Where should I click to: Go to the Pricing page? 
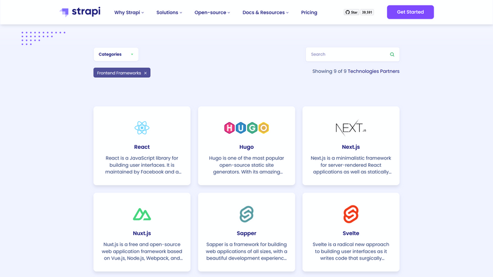click(309, 12)
